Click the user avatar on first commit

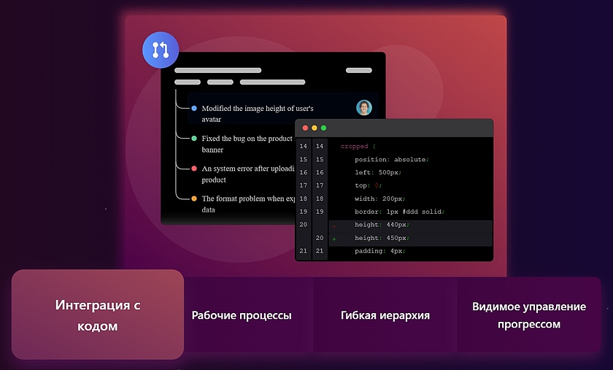[363, 108]
